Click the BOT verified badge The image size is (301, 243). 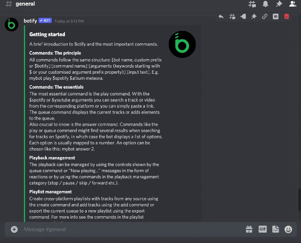tap(45, 21)
